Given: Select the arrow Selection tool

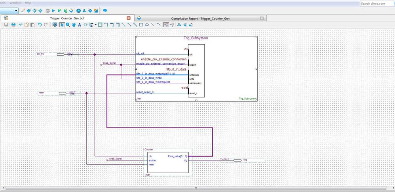Looking at the screenshot, I should coord(62,25).
